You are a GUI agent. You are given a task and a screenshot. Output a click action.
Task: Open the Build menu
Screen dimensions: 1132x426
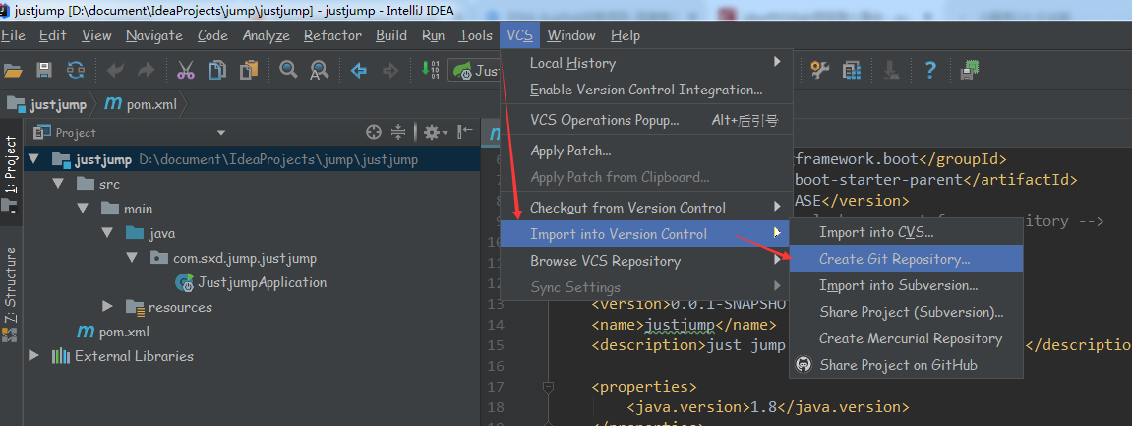[x=391, y=35]
